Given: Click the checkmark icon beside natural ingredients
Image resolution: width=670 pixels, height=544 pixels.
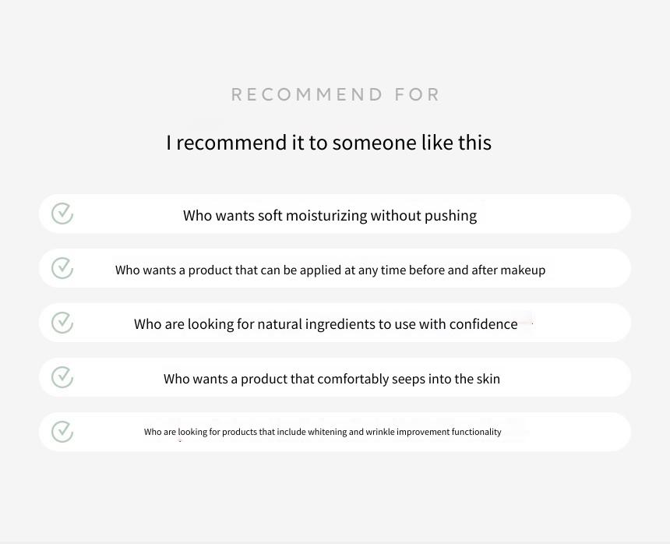Looking at the screenshot, I should (62, 323).
